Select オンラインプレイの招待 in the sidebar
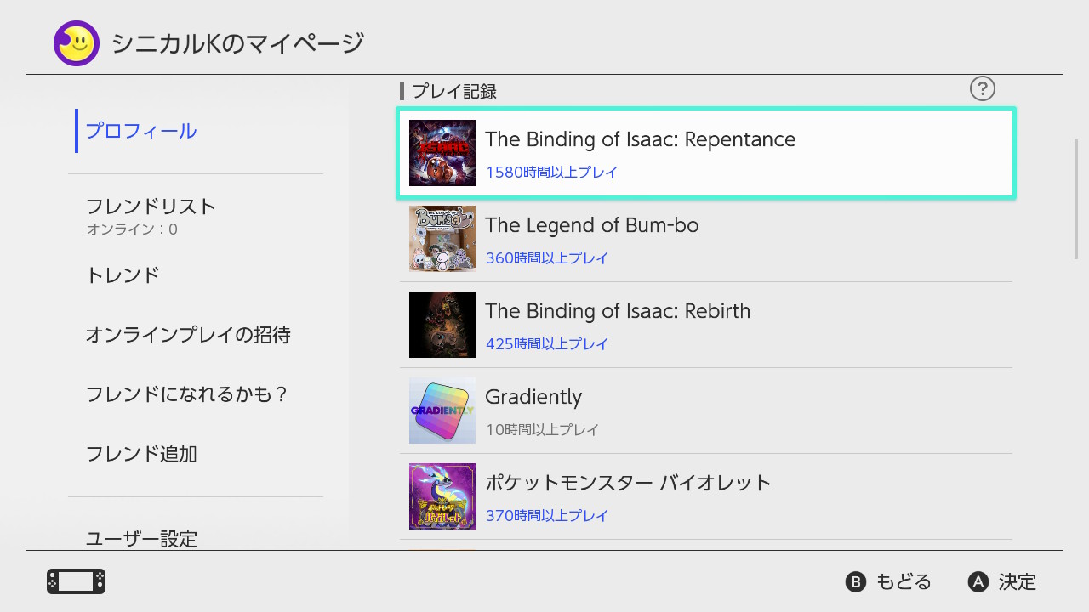The width and height of the screenshot is (1089, 612). (188, 335)
